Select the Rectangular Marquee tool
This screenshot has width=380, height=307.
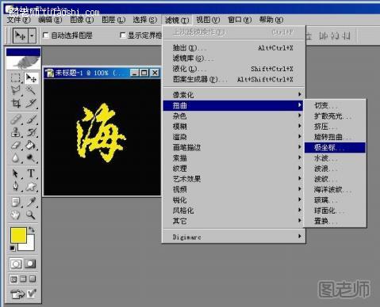tap(16, 78)
